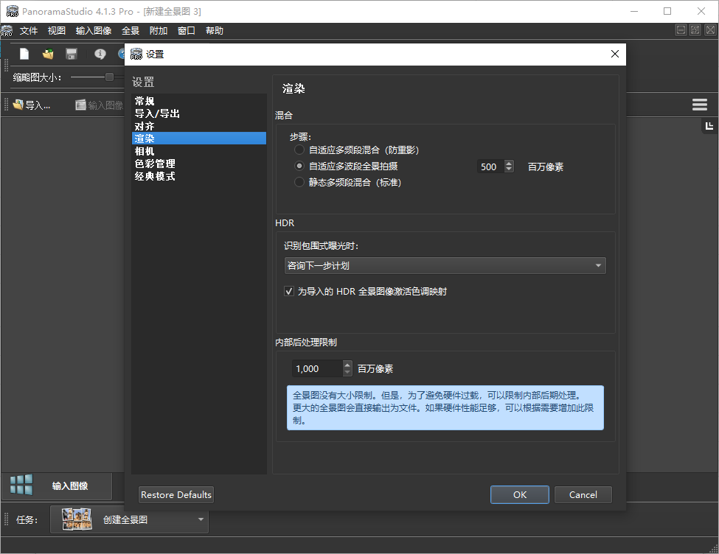Uncheck 为导入的 HDR 全景图像激活色调映射

tap(289, 291)
